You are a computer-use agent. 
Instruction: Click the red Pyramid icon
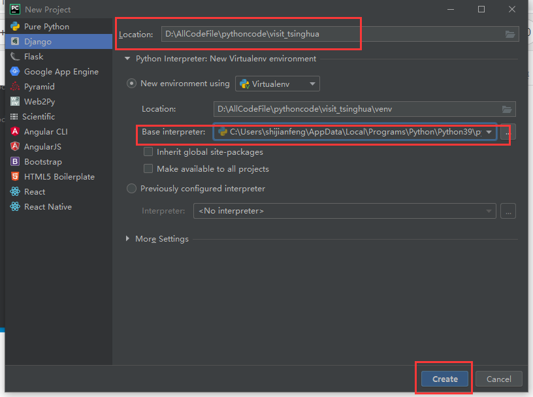click(15, 86)
